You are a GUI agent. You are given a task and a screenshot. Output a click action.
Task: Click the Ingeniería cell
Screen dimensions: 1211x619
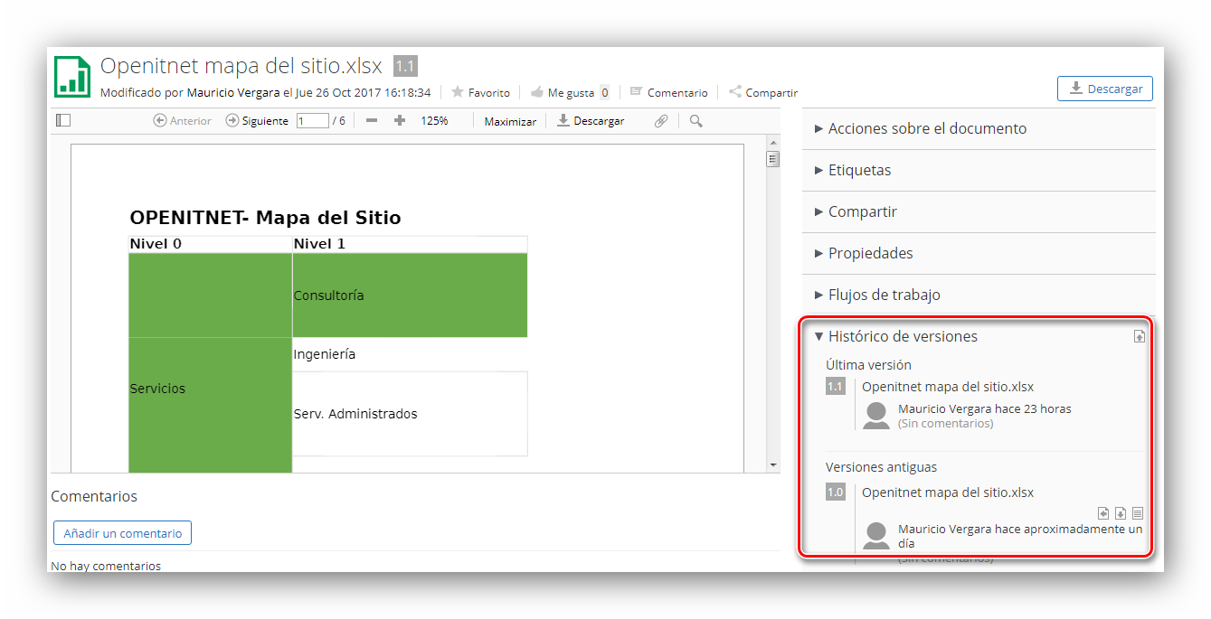tap(410, 354)
